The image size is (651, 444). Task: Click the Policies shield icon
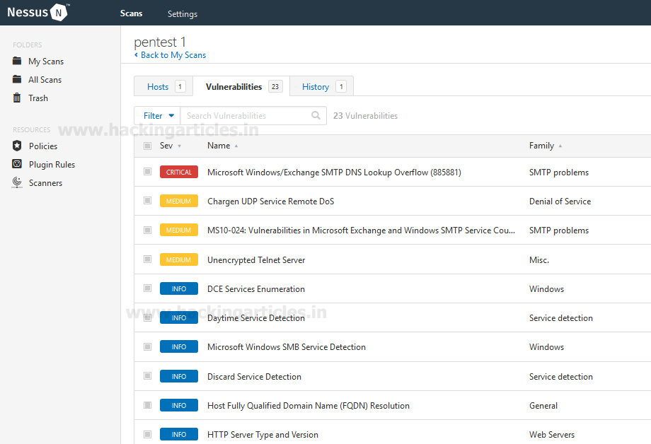pyautogui.click(x=17, y=146)
